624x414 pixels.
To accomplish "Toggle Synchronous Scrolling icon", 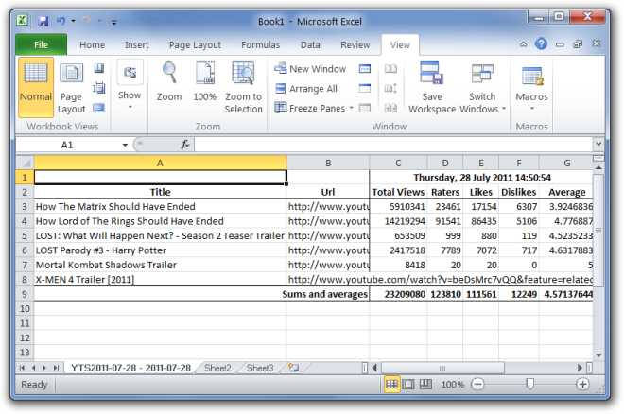I will 390,88.
